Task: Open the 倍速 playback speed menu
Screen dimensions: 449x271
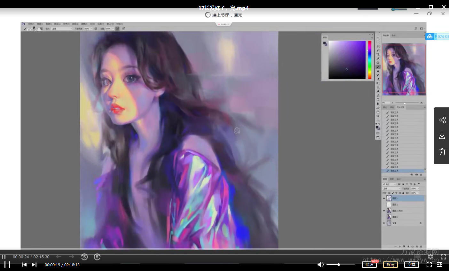Action: (x=369, y=265)
